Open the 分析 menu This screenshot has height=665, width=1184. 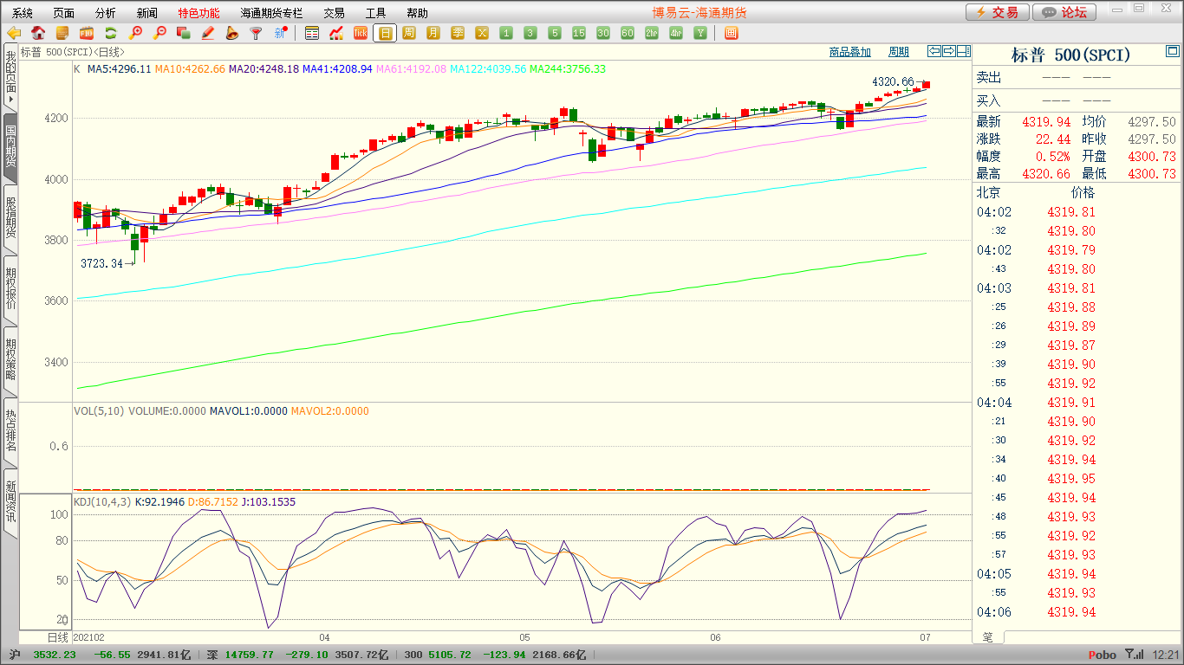click(106, 13)
